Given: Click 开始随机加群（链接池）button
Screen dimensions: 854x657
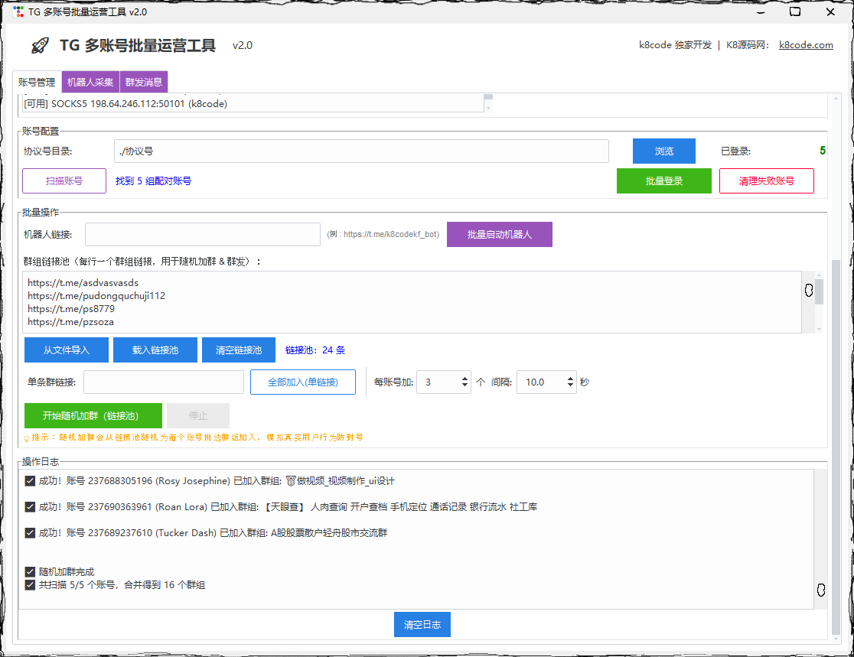Looking at the screenshot, I should point(93,416).
